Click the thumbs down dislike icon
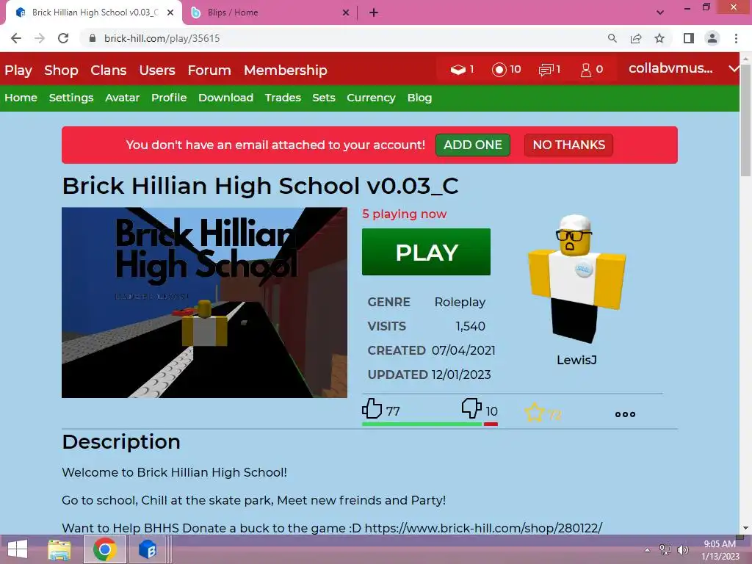The width and height of the screenshot is (752, 564). pos(471,408)
